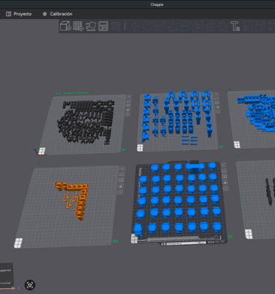Arrange objects on plate 04

click(121, 180)
